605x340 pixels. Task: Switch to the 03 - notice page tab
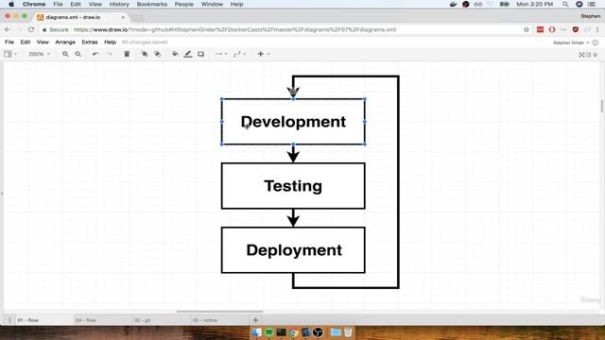[205, 320]
